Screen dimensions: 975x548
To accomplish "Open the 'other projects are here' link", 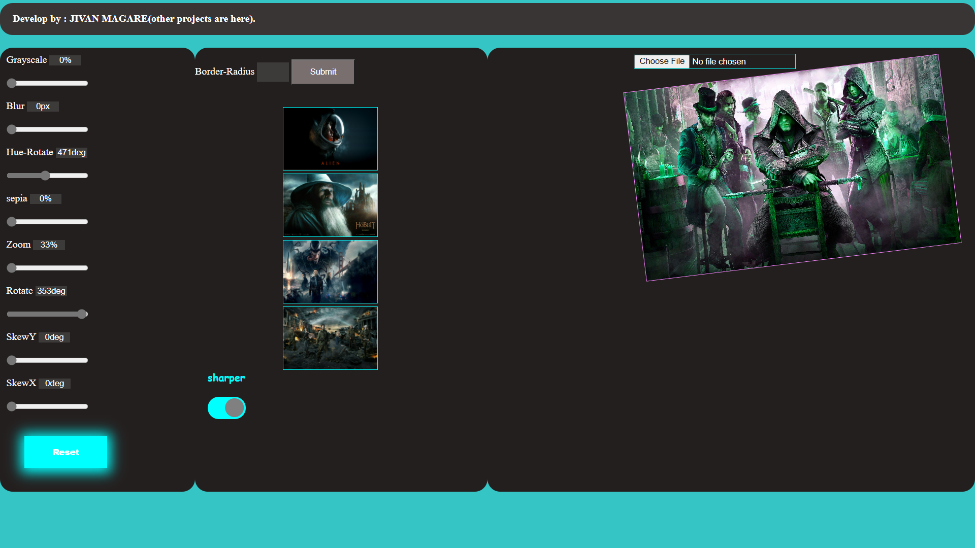I will coord(201,19).
